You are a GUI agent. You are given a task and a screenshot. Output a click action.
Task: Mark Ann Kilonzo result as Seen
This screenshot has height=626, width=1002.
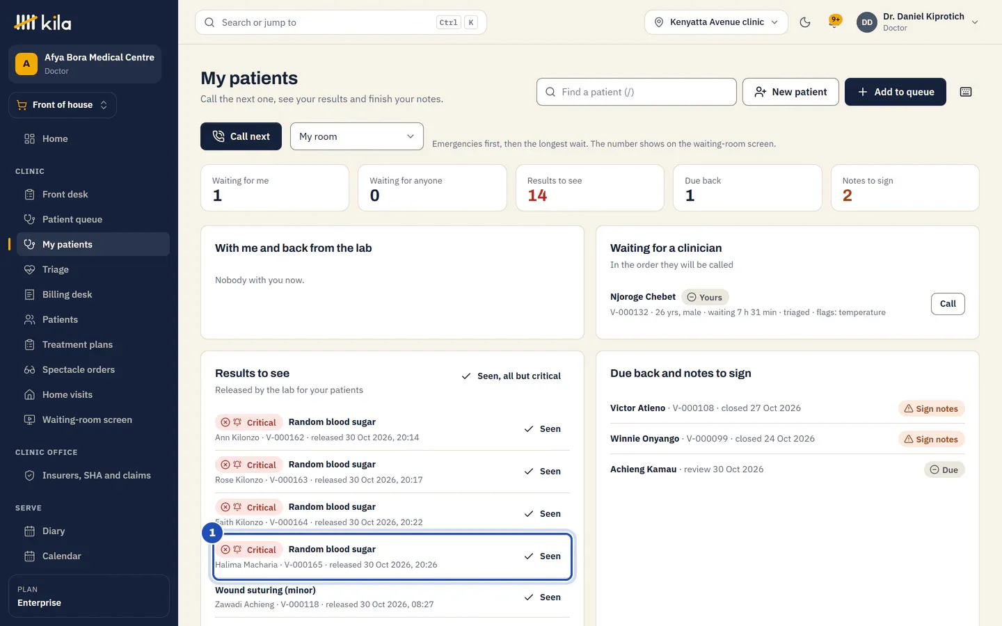click(543, 429)
